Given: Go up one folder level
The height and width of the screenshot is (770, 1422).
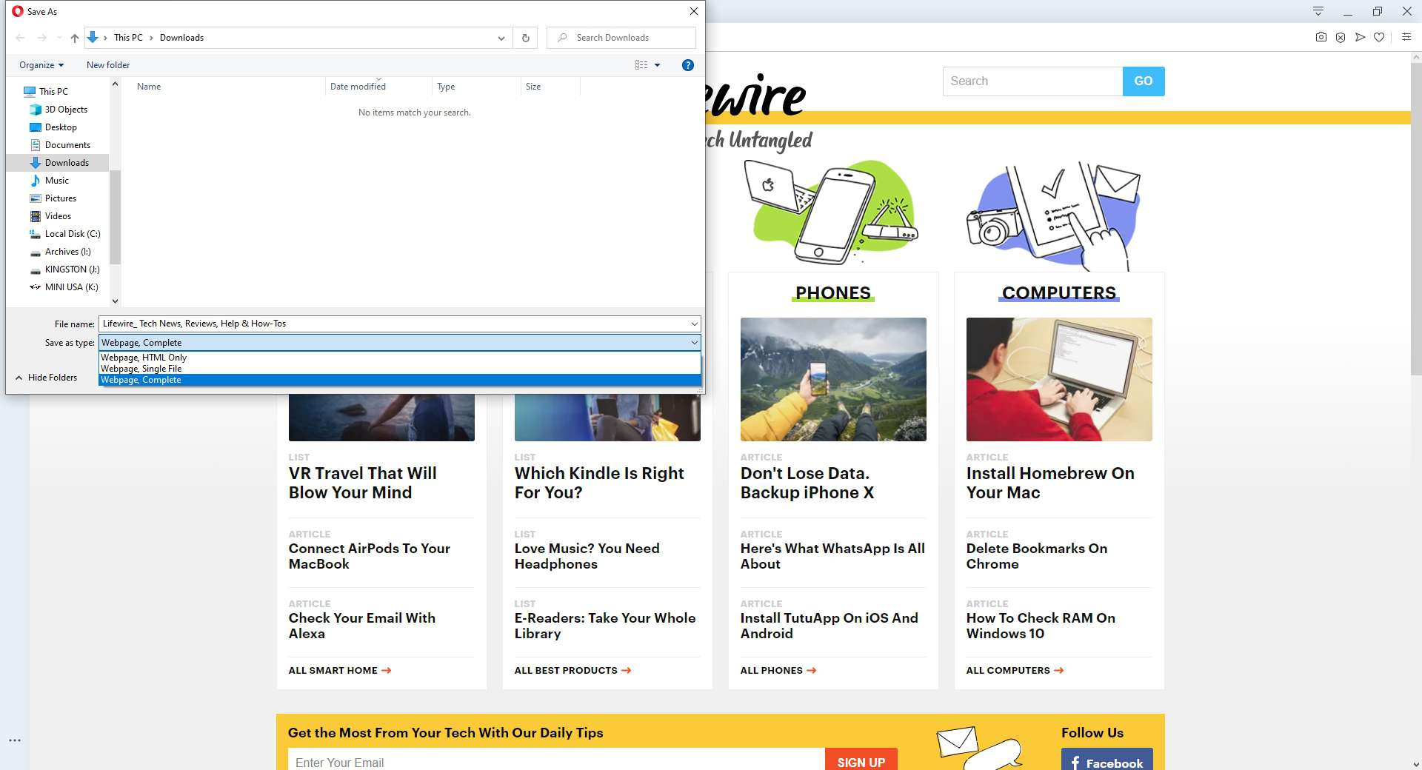Looking at the screenshot, I should pyautogui.click(x=74, y=38).
